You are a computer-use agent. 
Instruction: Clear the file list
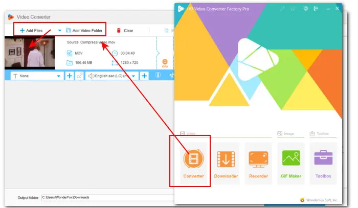(125, 31)
